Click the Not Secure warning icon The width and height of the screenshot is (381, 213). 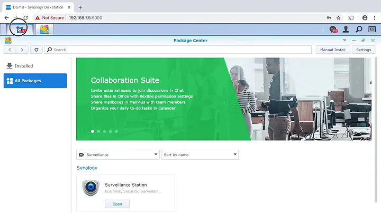click(x=38, y=18)
